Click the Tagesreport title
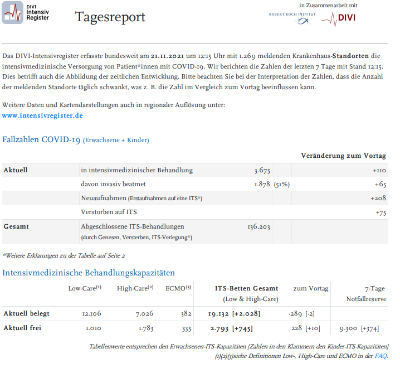Viewport: 400px width, 368px height. pos(110,17)
